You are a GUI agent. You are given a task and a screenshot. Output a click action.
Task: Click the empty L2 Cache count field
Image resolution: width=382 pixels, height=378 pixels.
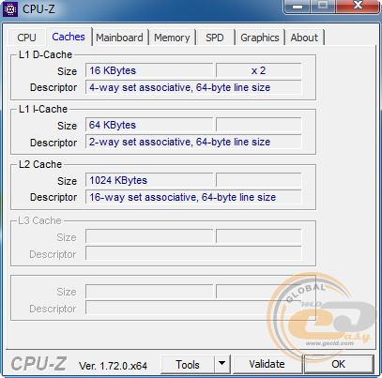[258, 180]
